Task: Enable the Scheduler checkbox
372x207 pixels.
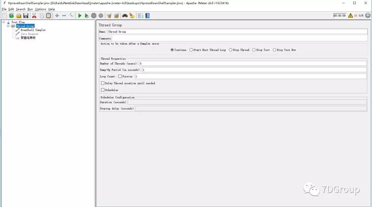Action: point(103,90)
